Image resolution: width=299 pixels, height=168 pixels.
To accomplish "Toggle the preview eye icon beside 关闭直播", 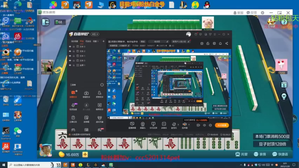I will pyautogui.click(x=204, y=125).
